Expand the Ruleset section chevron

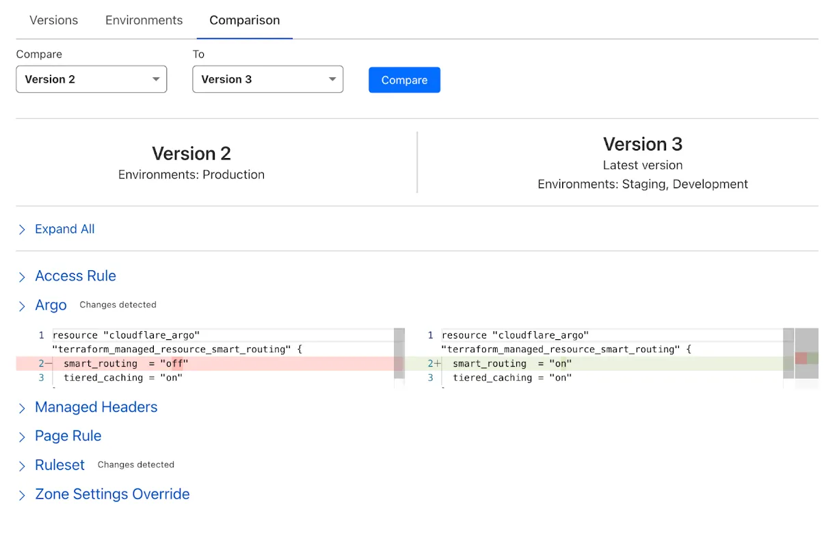tap(21, 465)
